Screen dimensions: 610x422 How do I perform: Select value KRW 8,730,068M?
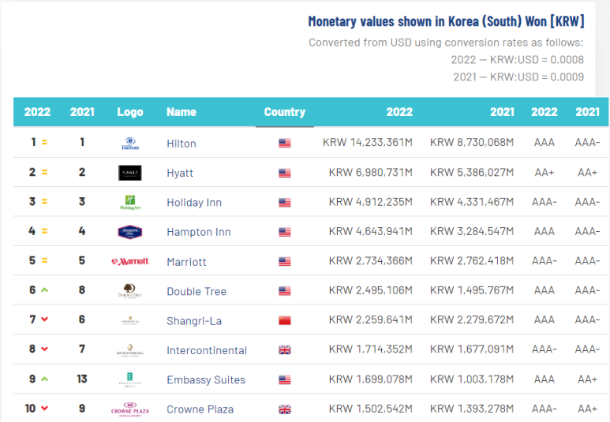point(472,142)
